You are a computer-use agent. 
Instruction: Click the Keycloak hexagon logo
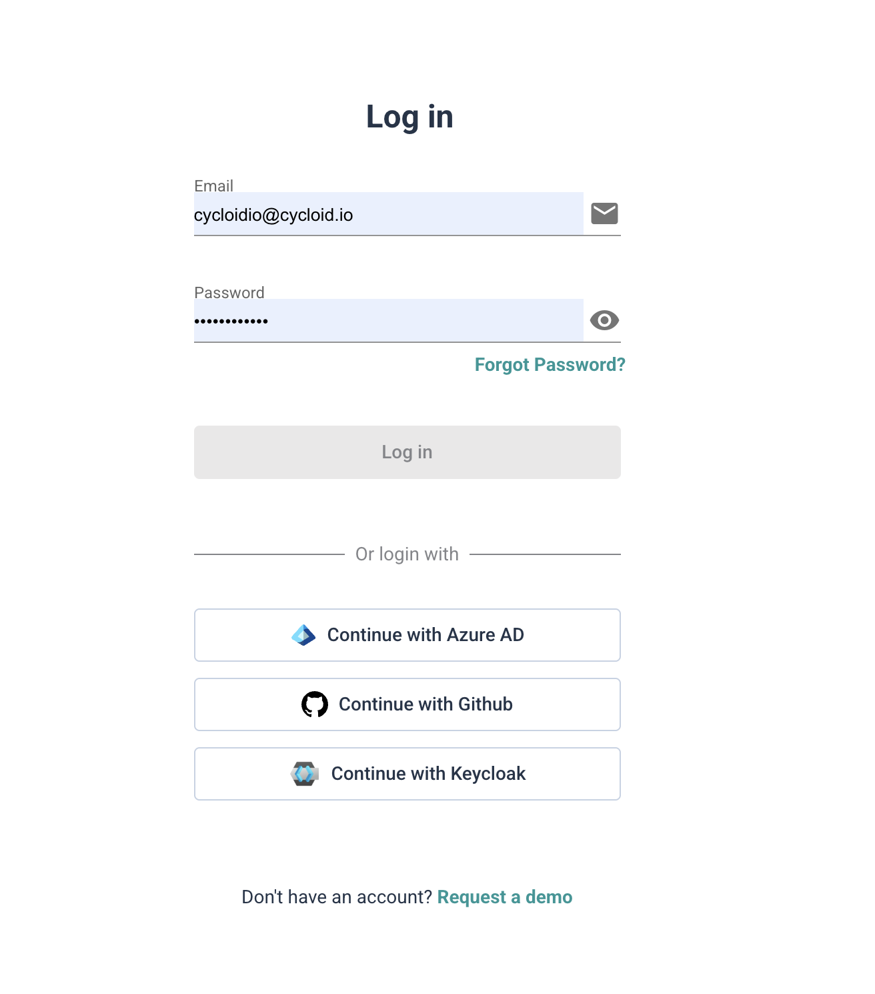coord(305,774)
